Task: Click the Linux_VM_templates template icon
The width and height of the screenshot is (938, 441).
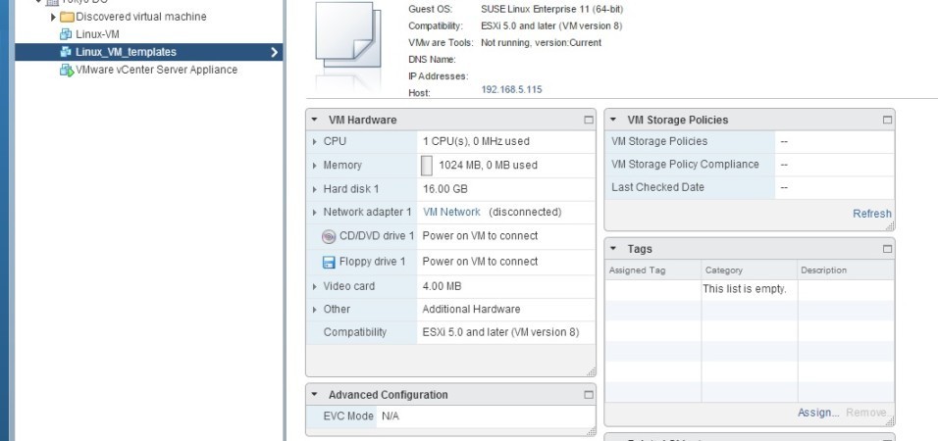Action: pos(66,52)
